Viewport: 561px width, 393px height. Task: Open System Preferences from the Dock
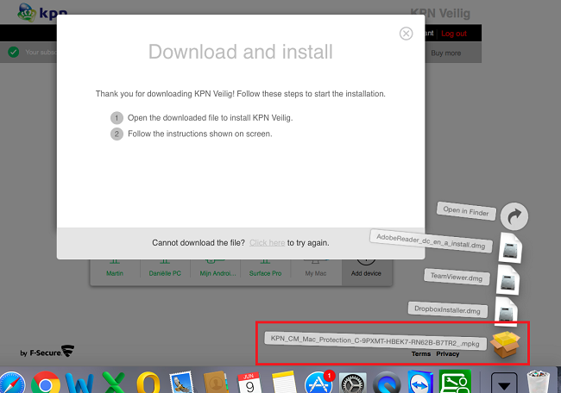tap(353, 382)
